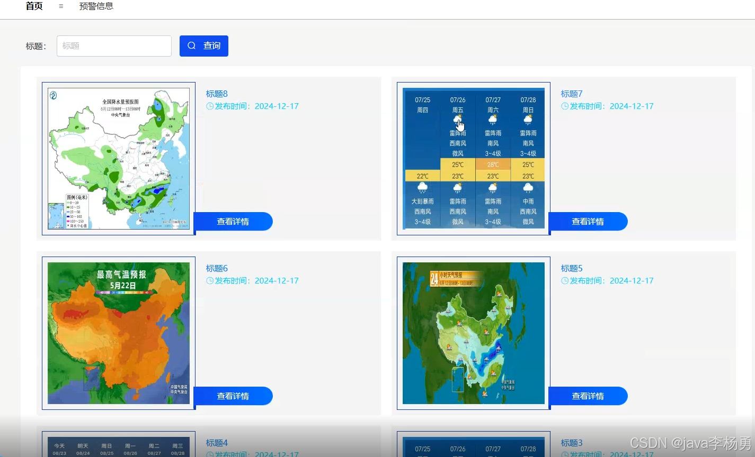Click the 查询 search button
The height and width of the screenshot is (457, 755).
204,46
